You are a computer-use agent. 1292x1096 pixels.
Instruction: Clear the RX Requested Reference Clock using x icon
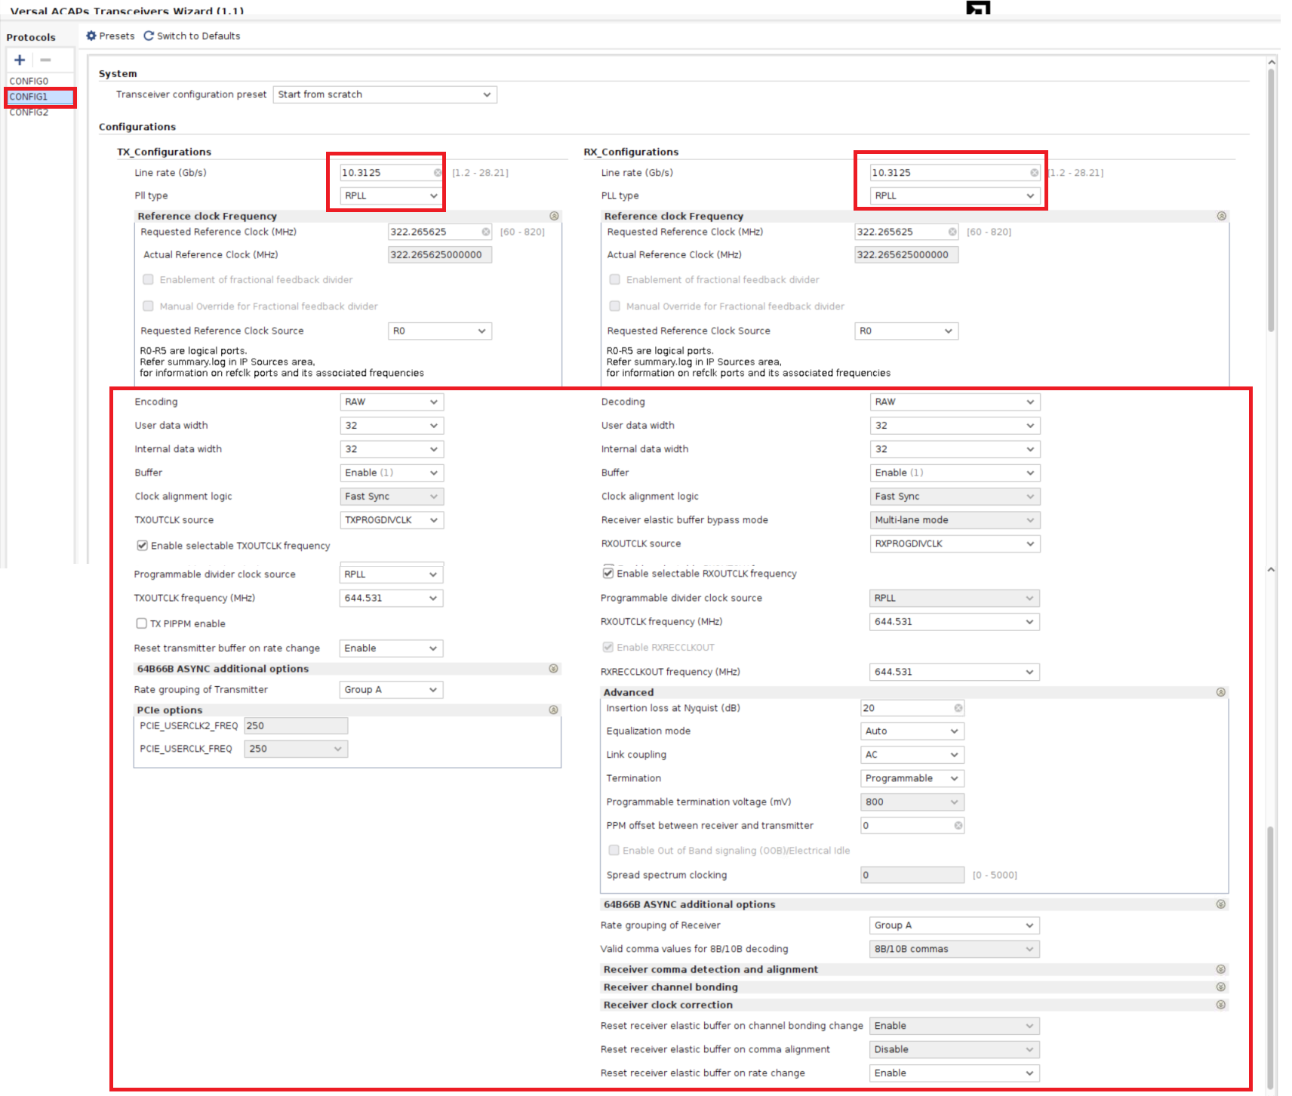pos(952,232)
